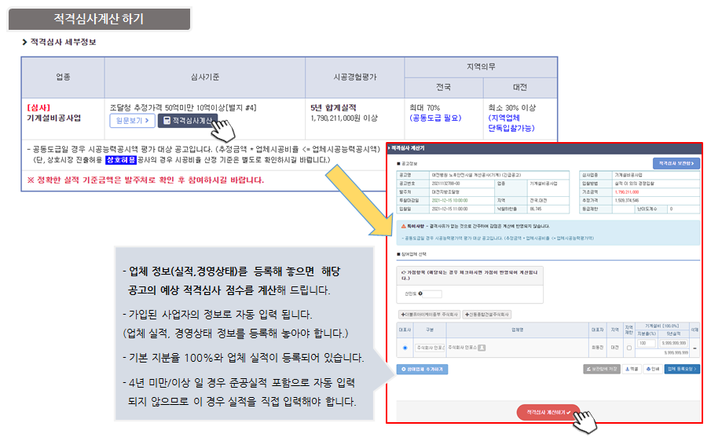Click the profile icon beside 주식회사 인포스
The width and height of the screenshot is (711, 441).
pos(482,348)
